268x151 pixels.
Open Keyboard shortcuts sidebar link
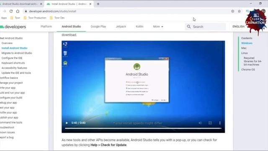[x=13, y=63]
